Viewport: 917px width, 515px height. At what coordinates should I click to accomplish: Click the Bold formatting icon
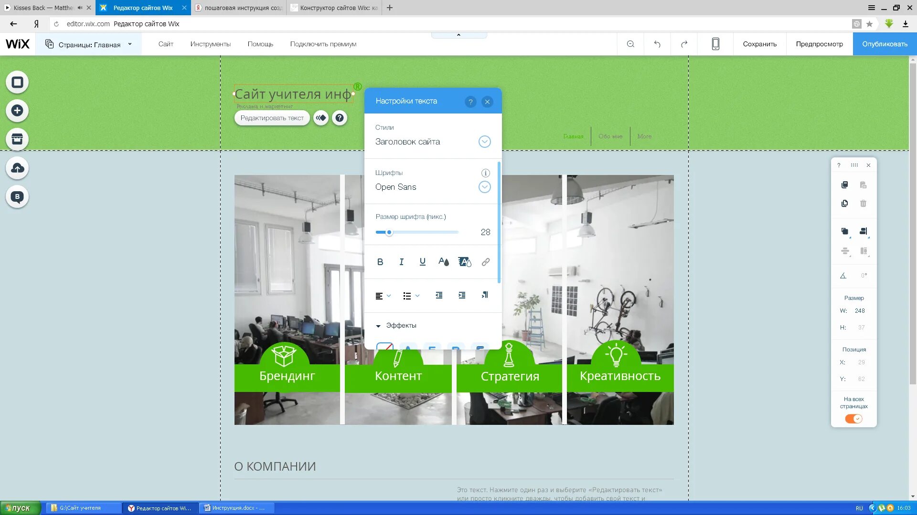coord(380,262)
